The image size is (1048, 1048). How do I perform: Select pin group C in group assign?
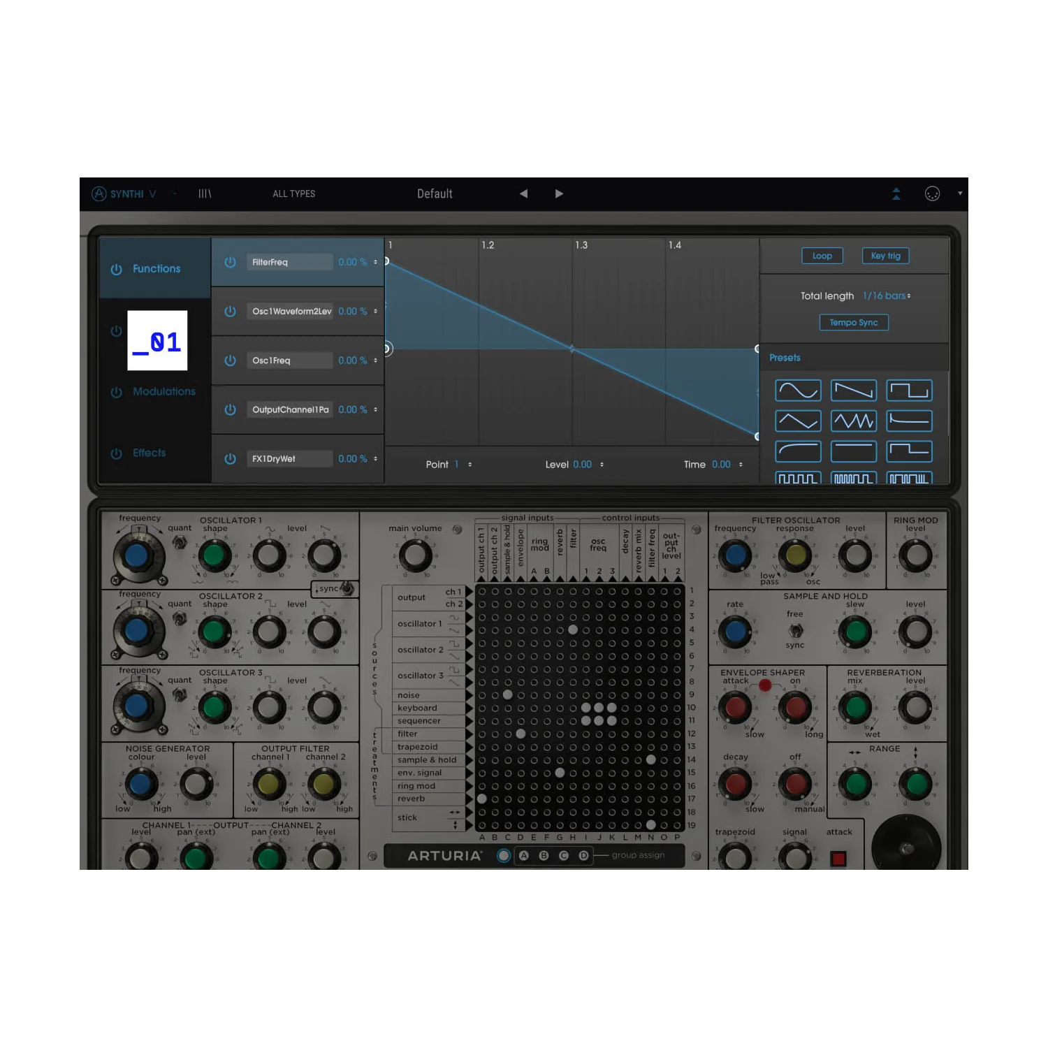[564, 855]
